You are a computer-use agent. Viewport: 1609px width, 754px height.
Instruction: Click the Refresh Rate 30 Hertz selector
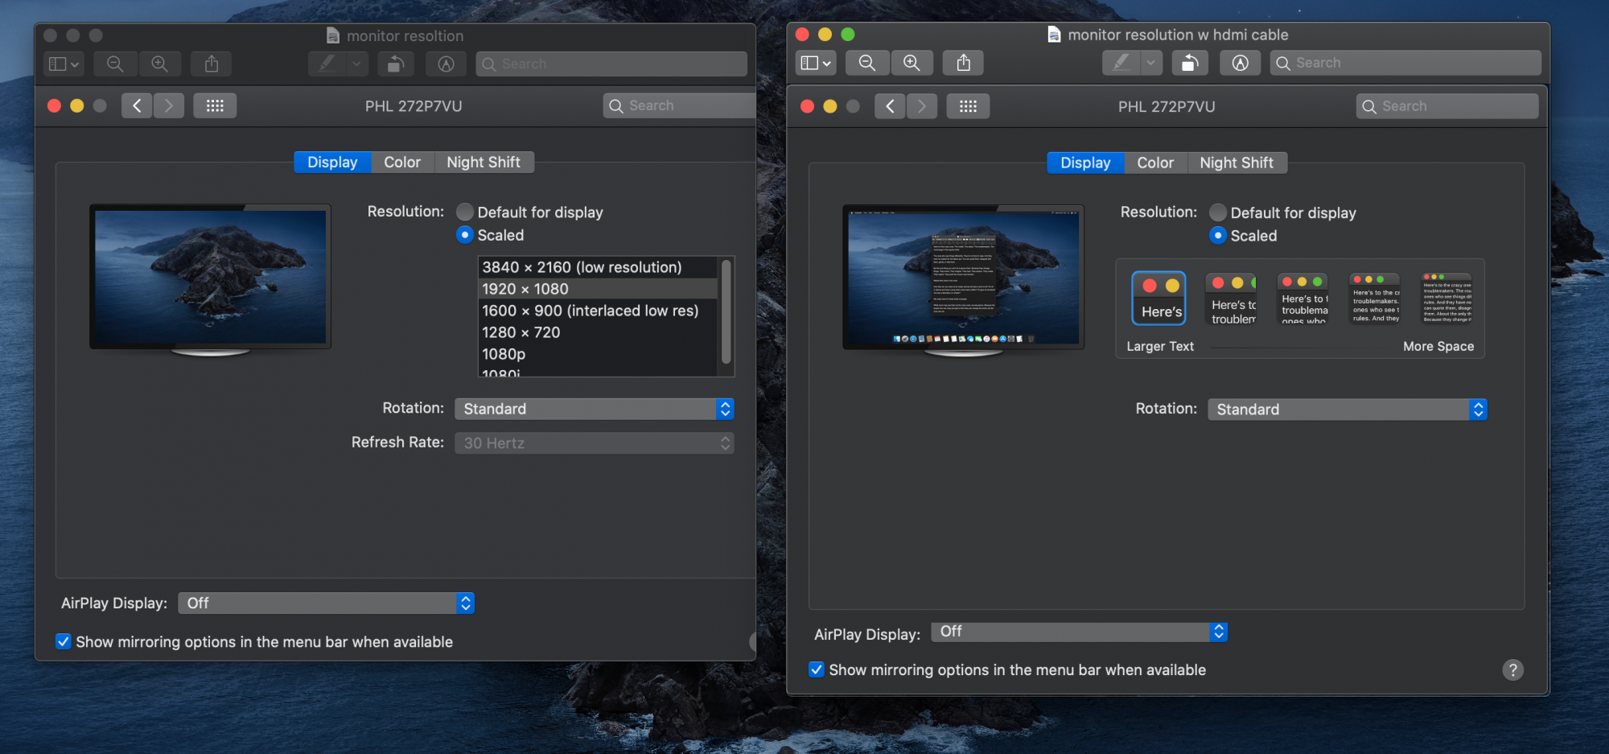click(594, 443)
